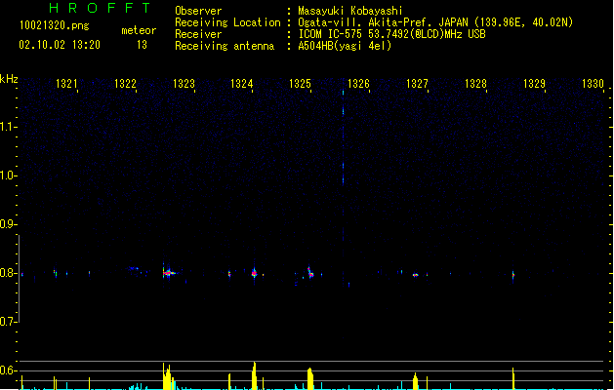Select the file name 10021320.png
Screen dimensions: 614x390
point(55,25)
